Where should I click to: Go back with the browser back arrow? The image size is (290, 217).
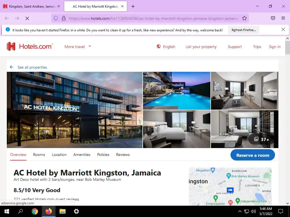tap(7, 18)
